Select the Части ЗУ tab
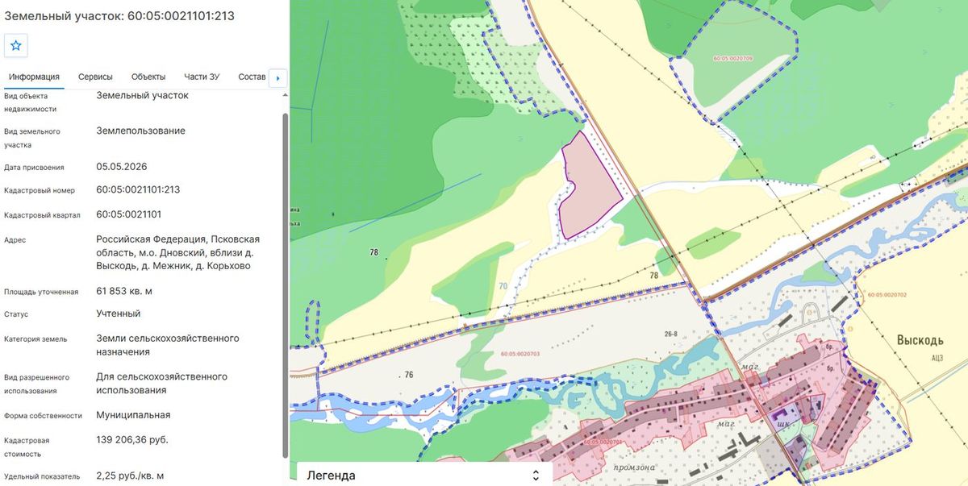Viewport: 968px width, 486px height. tap(202, 77)
